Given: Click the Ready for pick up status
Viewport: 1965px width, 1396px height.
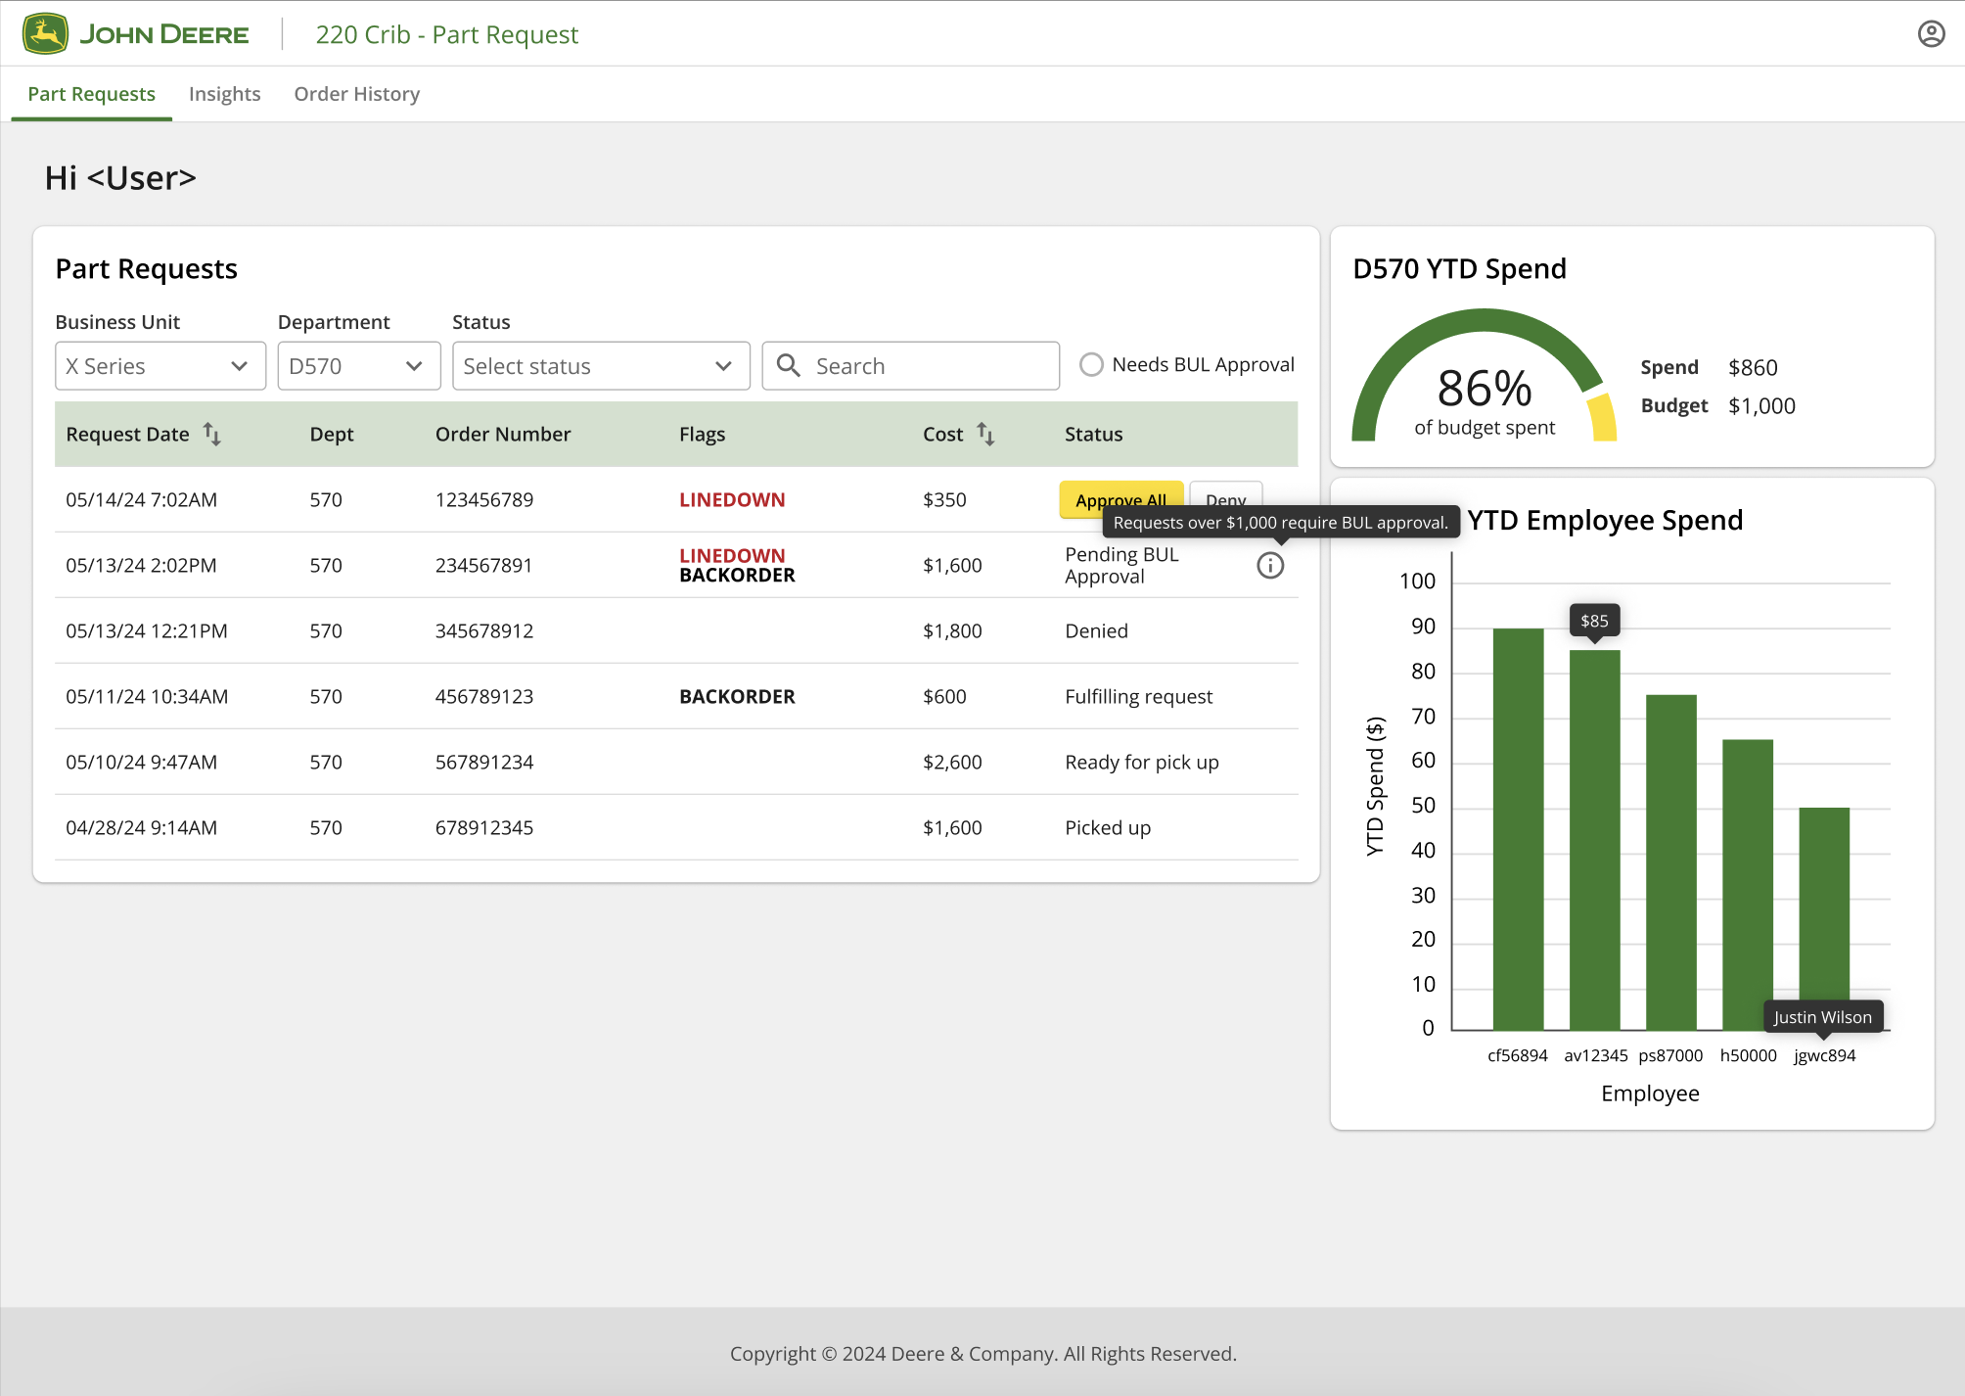Looking at the screenshot, I should coord(1142,762).
